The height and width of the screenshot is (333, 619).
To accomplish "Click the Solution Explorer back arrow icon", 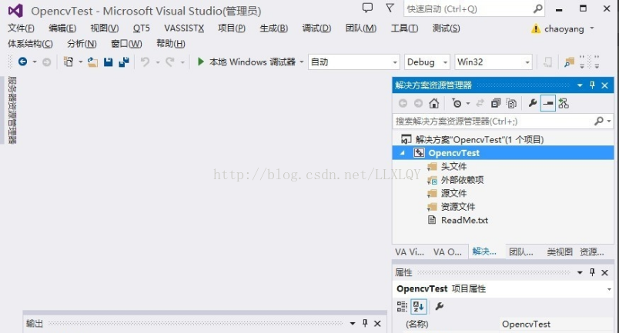I will [403, 103].
